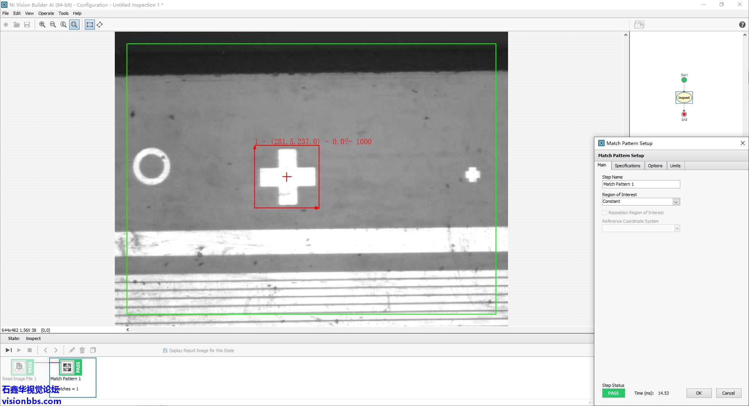749x406 pixels.
Task: Go to next step with right chevron
Action: pyautogui.click(x=56, y=350)
